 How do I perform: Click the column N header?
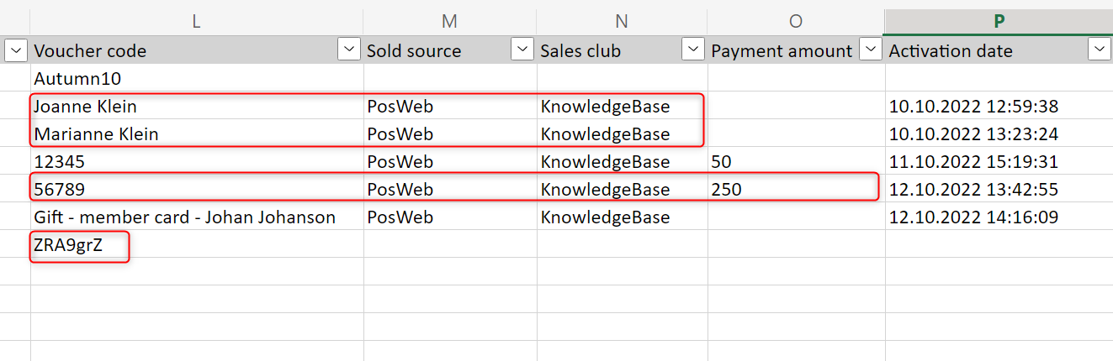point(621,22)
